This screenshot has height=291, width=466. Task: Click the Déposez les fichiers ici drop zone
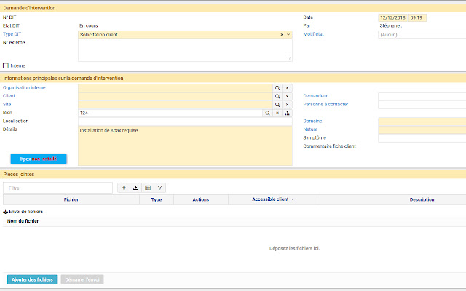coord(294,248)
